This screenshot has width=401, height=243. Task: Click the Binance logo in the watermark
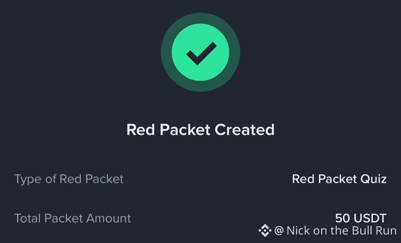pyautogui.click(x=265, y=231)
